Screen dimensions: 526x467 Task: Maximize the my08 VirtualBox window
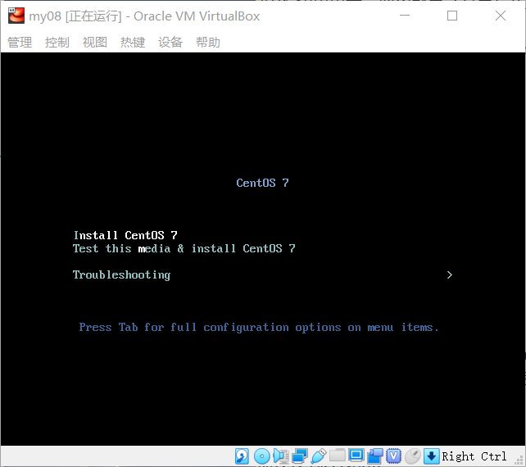(x=452, y=16)
